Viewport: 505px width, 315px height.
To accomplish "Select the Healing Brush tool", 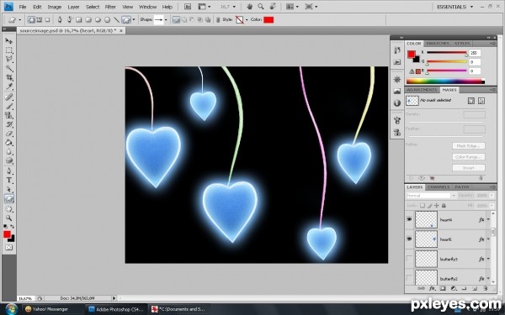I will 8,97.
